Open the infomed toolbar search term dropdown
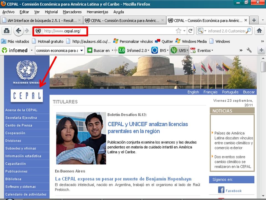The height and width of the screenshot is (200, 266). tap(82, 50)
